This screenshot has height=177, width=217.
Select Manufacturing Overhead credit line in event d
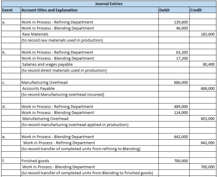[x=90, y=119]
